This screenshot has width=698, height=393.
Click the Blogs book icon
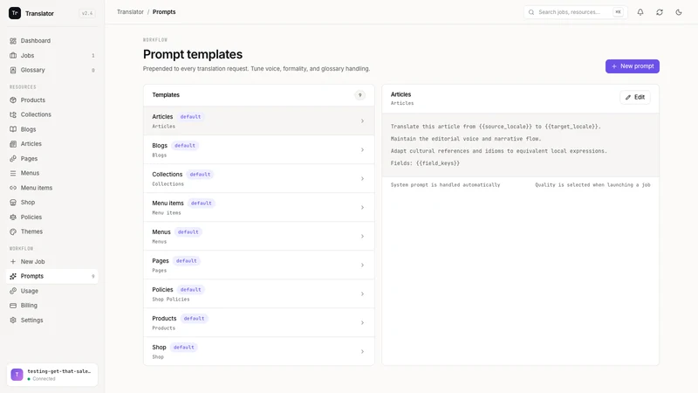point(13,129)
